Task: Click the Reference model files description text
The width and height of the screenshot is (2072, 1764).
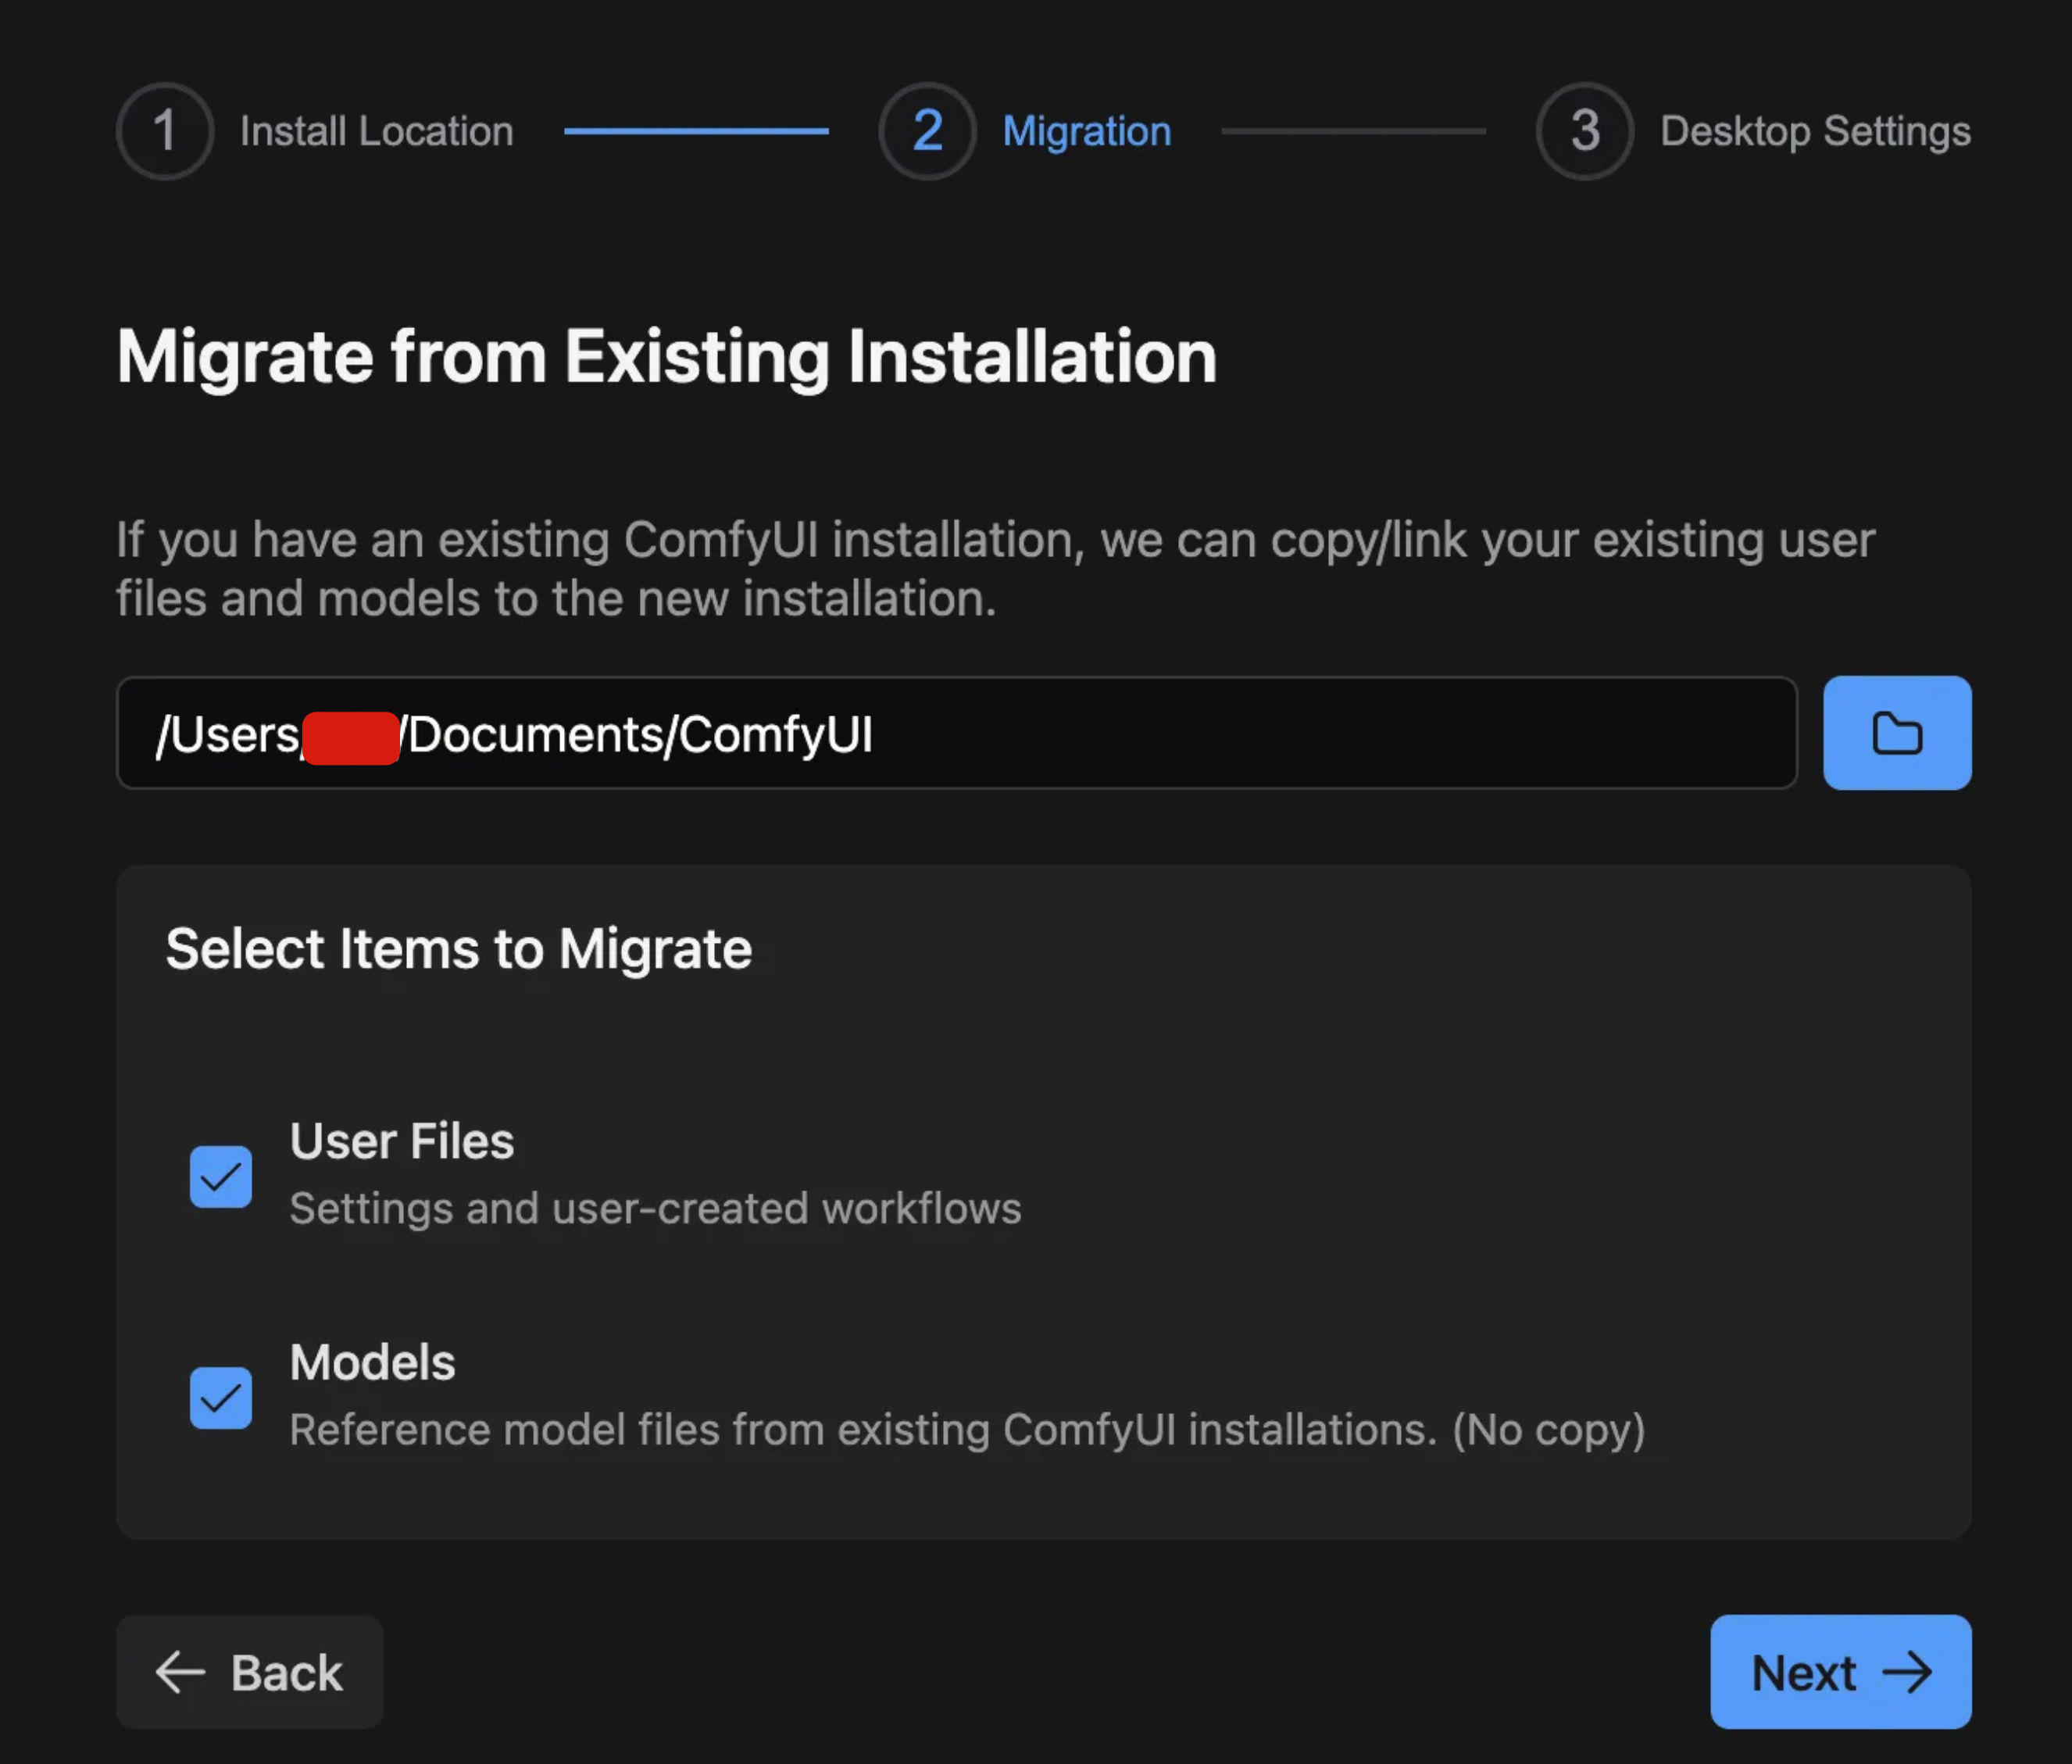Action: click(966, 1429)
